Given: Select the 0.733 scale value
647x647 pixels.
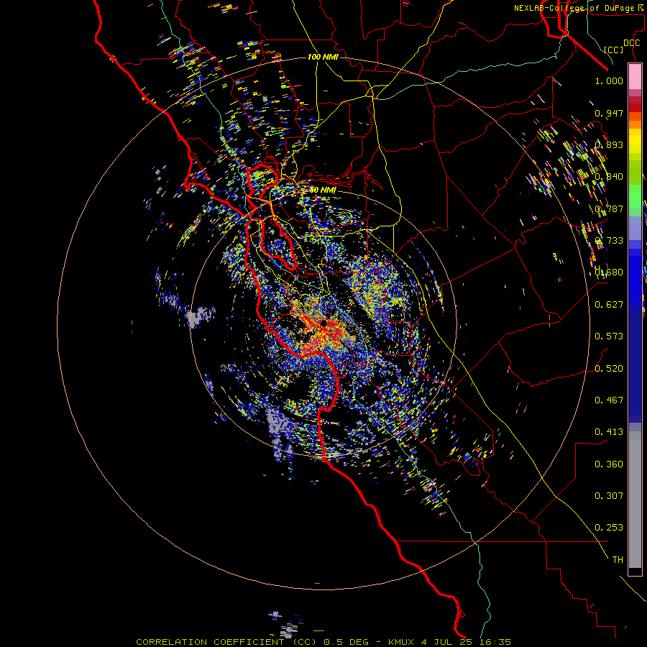Looking at the screenshot, I should click(x=609, y=241).
